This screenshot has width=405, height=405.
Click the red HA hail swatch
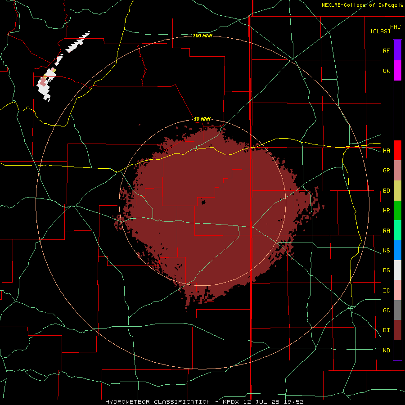point(397,150)
